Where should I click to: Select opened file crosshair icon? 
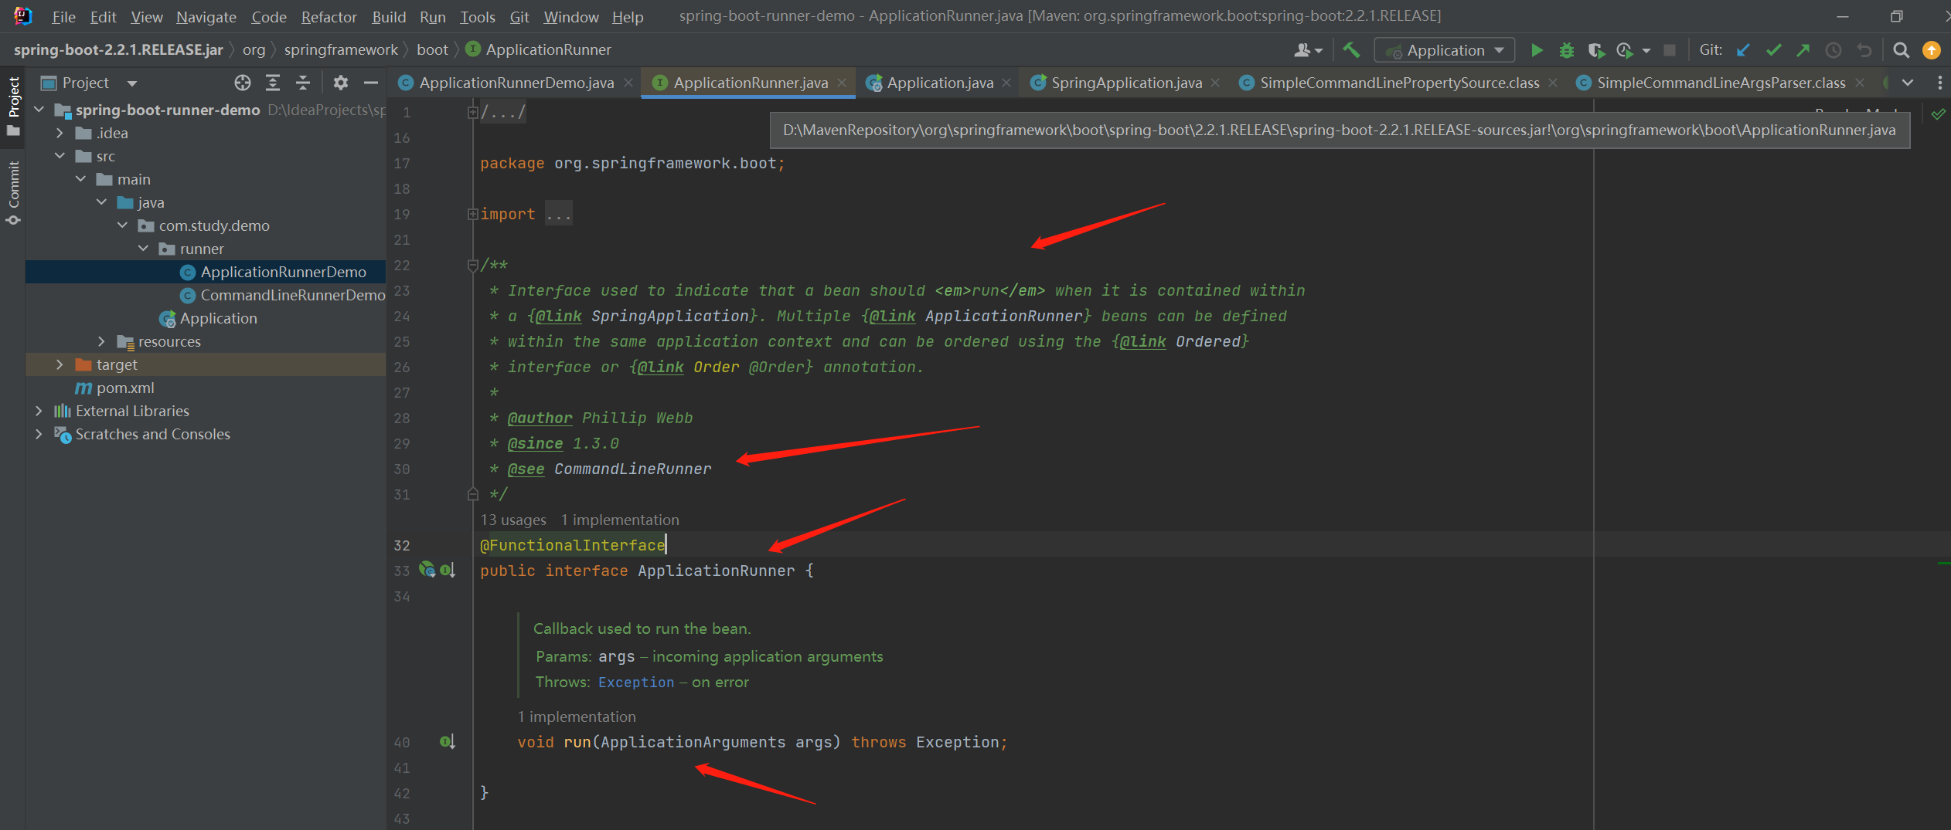[243, 83]
